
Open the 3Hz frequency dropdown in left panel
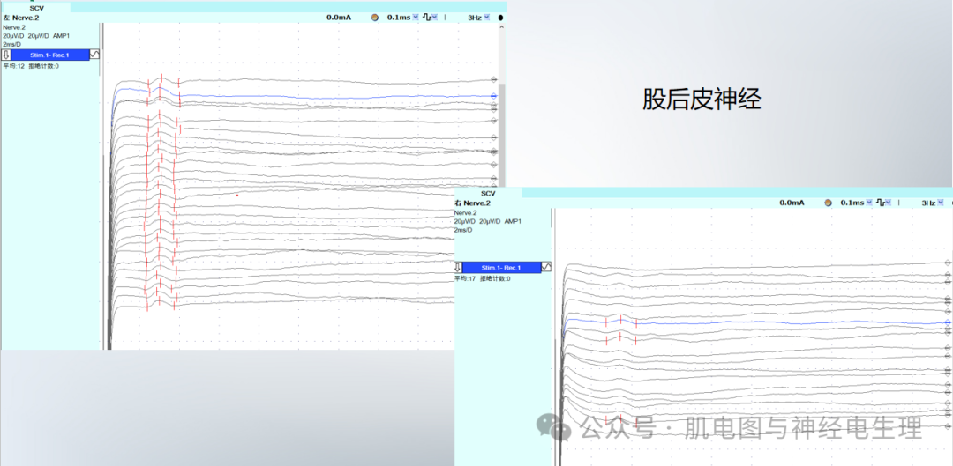pyautogui.click(x=488, y=17)
